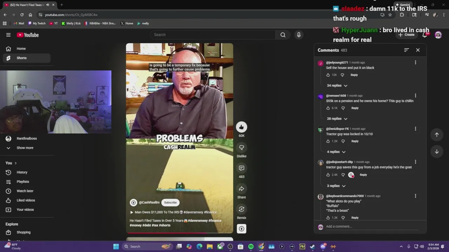Select Shorts in YouTube sidebar

point(27,58)
